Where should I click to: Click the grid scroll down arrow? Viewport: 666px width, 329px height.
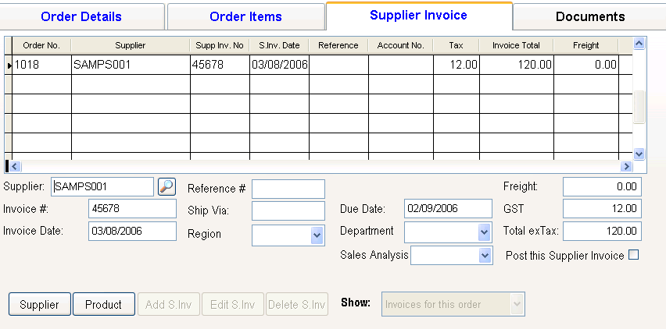coord(639,154)
